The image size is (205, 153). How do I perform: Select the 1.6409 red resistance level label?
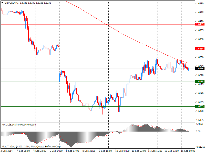pyautogui.click(x=200, y=24)
